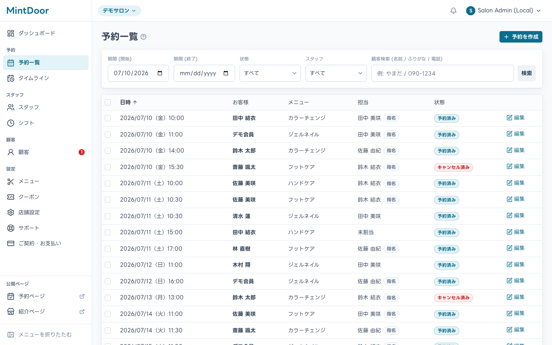Click external link icon next to 予約ページ
The image size is (552, 345).
click(82, 296)
